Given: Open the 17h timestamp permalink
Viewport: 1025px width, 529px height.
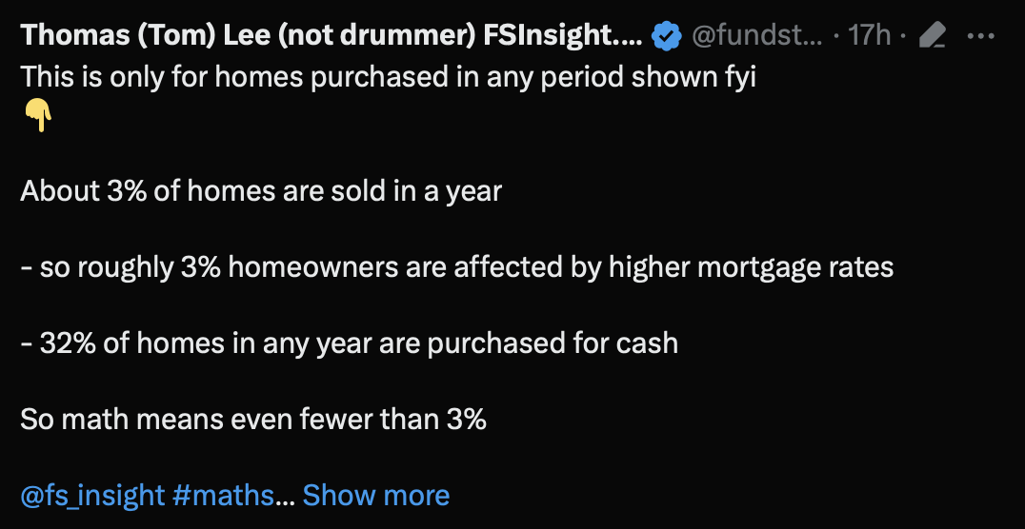Looking at the screenshot, I should click(x=869, y=36).
